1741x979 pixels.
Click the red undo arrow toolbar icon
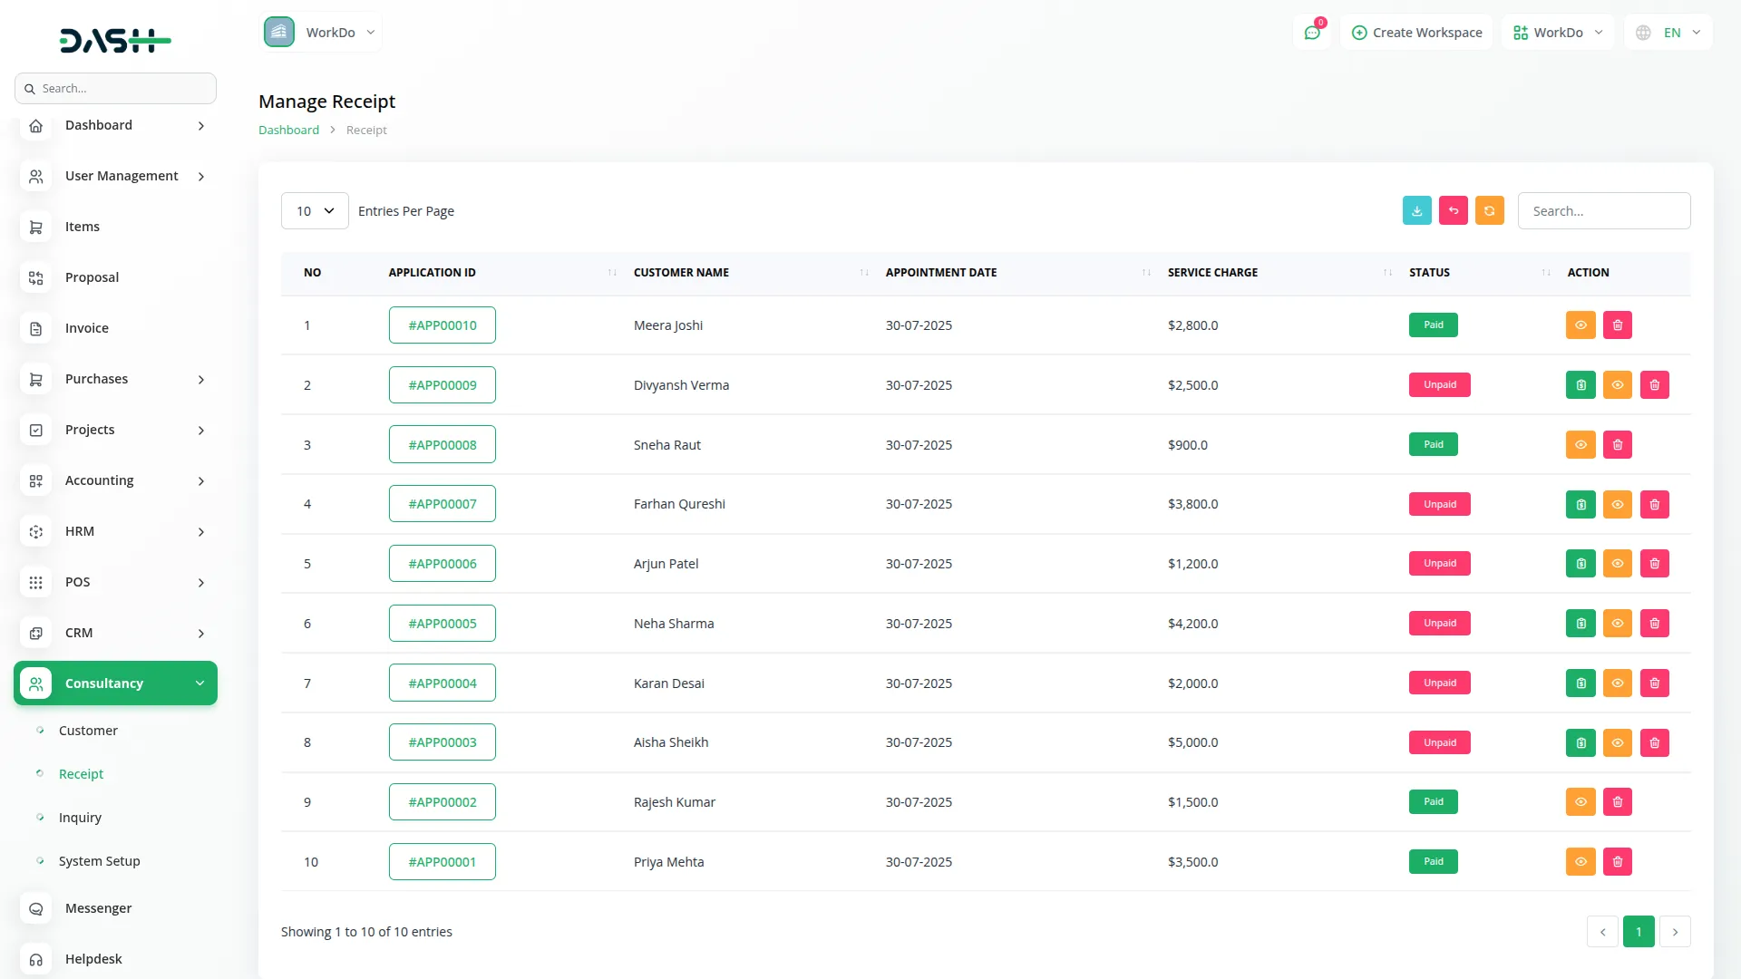coord(1453,210)
